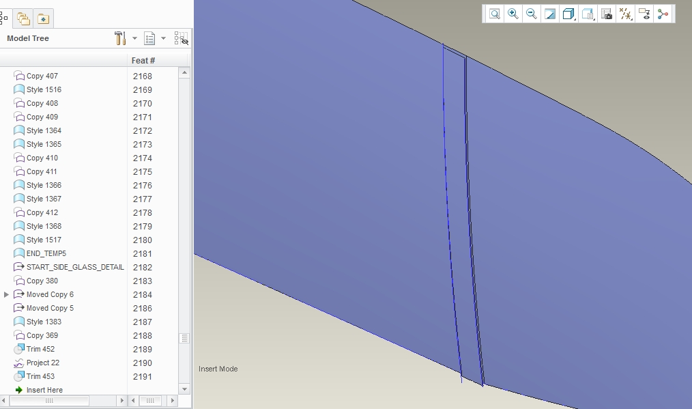Toggle the Spin Center icon
This screenshot has height=409, width=692.
(x=663, y=14)
